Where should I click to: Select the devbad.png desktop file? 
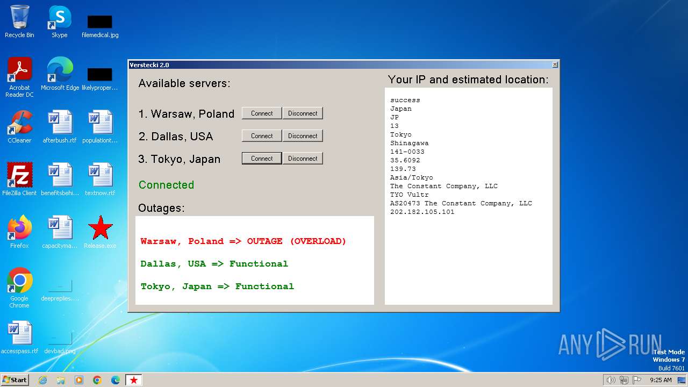[60, 343]
